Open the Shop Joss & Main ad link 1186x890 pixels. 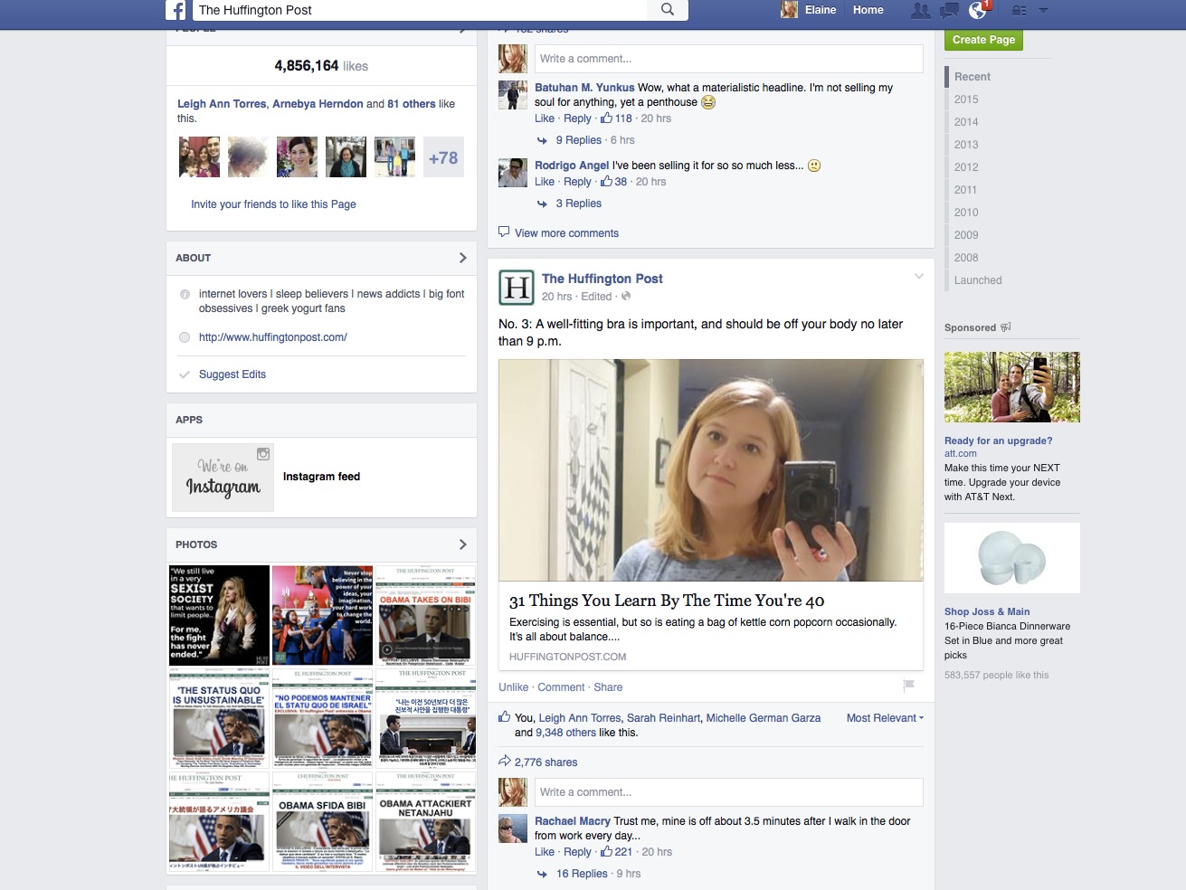click(987, 611)
